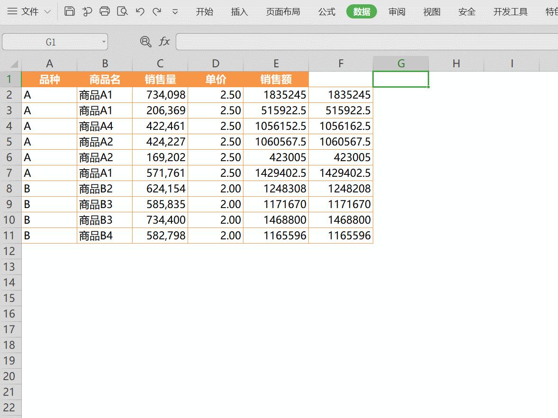The height and width of the screenshot is (418, 558).
Task: Select the 视图 tab
Action: [x=432, y=12]
